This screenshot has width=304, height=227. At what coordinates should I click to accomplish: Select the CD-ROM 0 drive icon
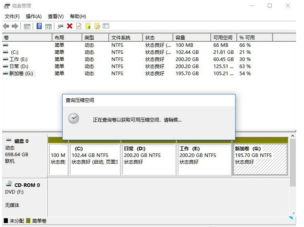(x=9, y=184)
